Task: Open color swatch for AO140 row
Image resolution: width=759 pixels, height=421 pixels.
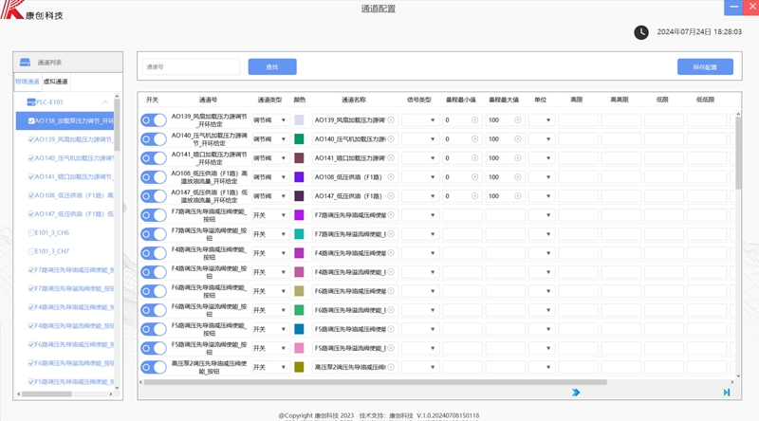Action: click(299, 139)
